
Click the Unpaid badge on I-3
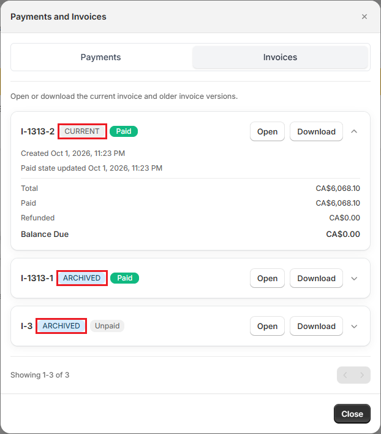107,326
